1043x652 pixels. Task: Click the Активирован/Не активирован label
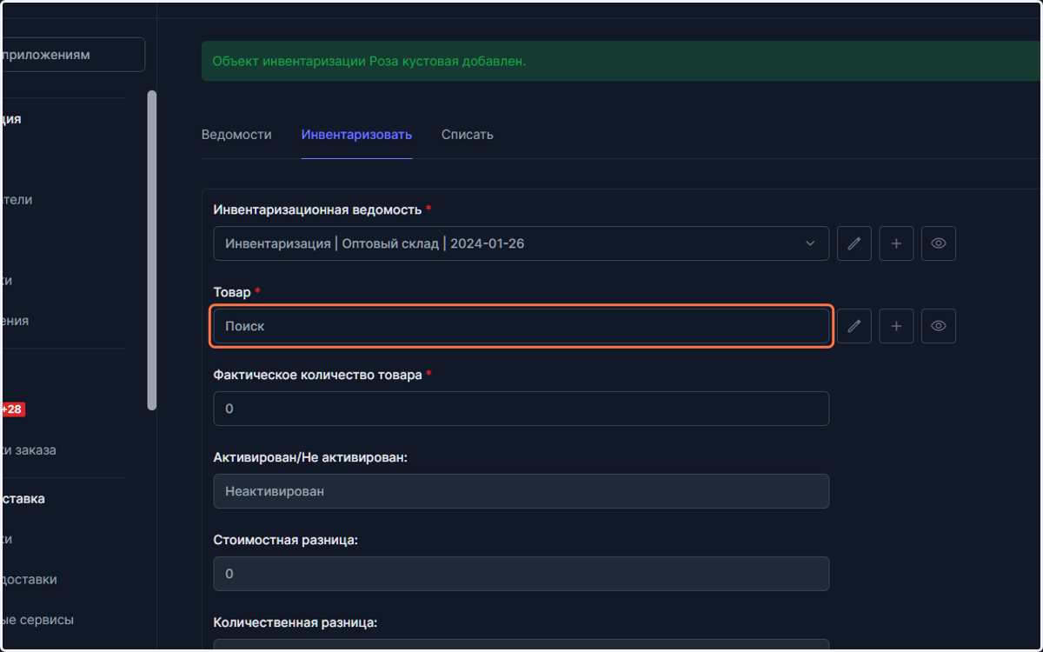pyautogui.click(x=310, y=457)
